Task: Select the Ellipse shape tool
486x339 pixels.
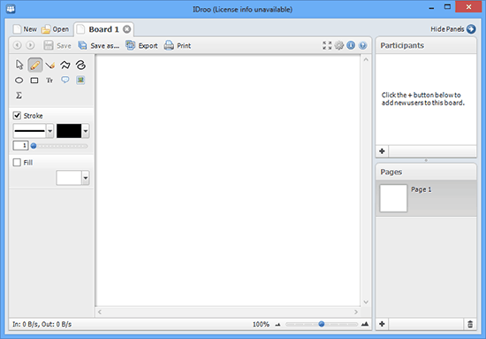Action: (x=19, y=81)
